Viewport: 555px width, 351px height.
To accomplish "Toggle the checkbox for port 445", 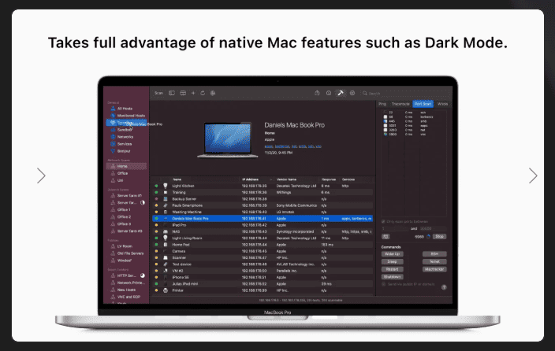I will click(x=386, y=121).
